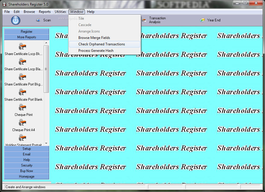Screen dimensions: 265x192
Task: Click Share Certificate Lscp Bla printer icon
Action: (x=23, y=61)
